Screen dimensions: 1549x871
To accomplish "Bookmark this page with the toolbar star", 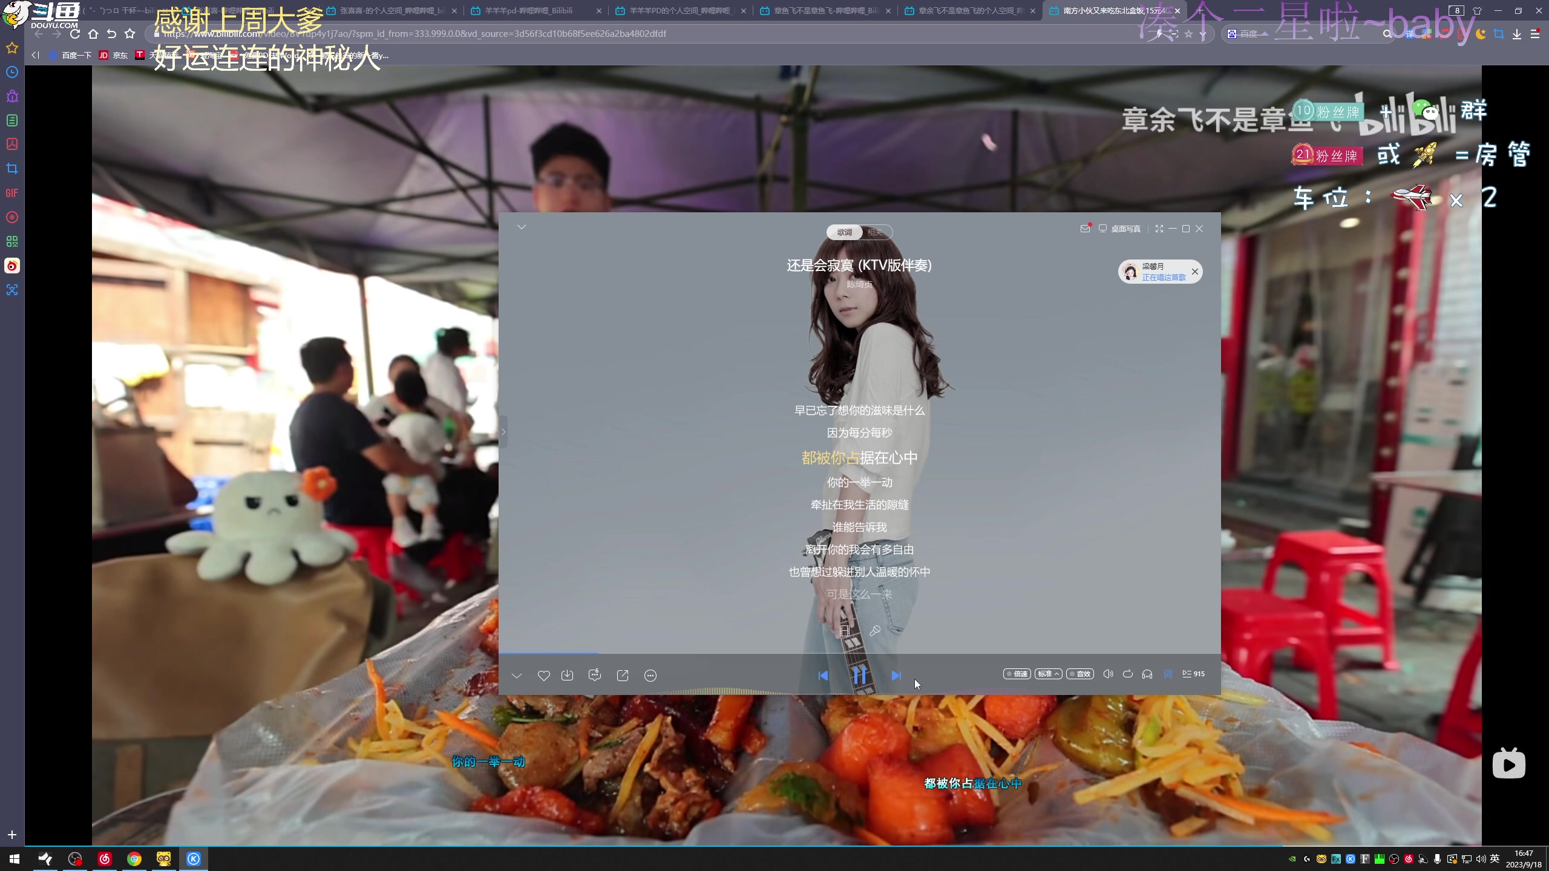I will (x=129, y=34).
